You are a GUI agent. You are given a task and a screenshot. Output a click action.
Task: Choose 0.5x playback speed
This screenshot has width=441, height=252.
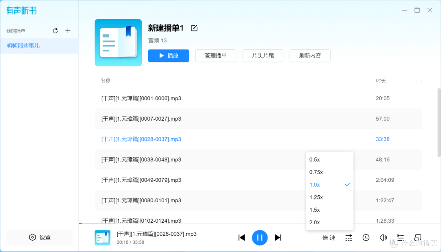pos(330,159)
